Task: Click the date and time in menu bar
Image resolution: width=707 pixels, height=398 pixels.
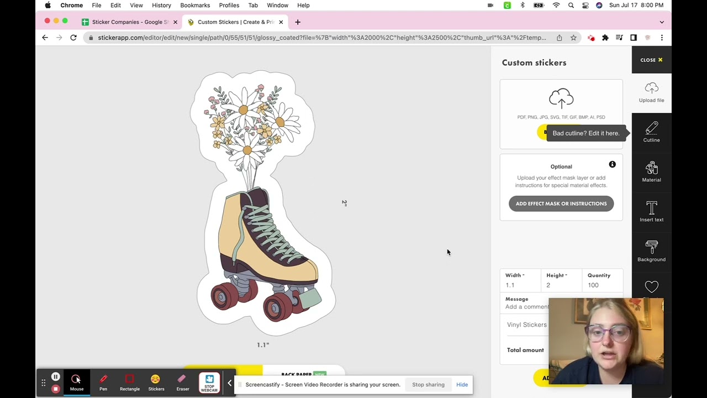Action: point(636,5)
